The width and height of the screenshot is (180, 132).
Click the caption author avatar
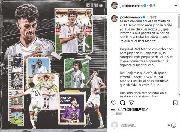(115, 18)
